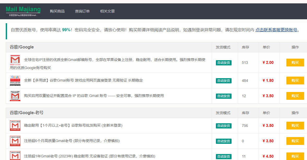
Task: Click Gmail icon for 6-month-old account product
Action: pyautogui.click(x=15, y=141)
